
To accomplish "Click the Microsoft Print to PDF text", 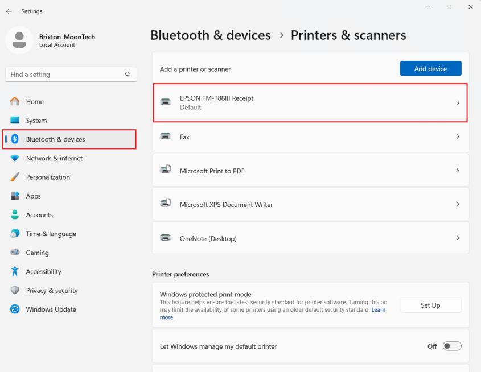I will click(212, 171).
